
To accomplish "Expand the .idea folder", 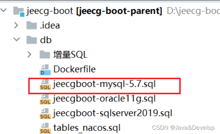I will point(16,25).
